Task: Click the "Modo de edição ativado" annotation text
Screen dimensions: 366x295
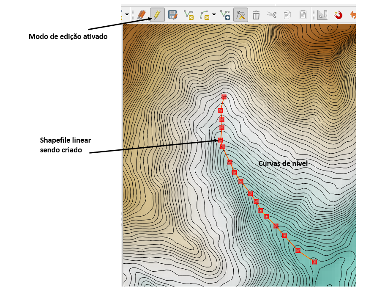Action: (68, 36)
